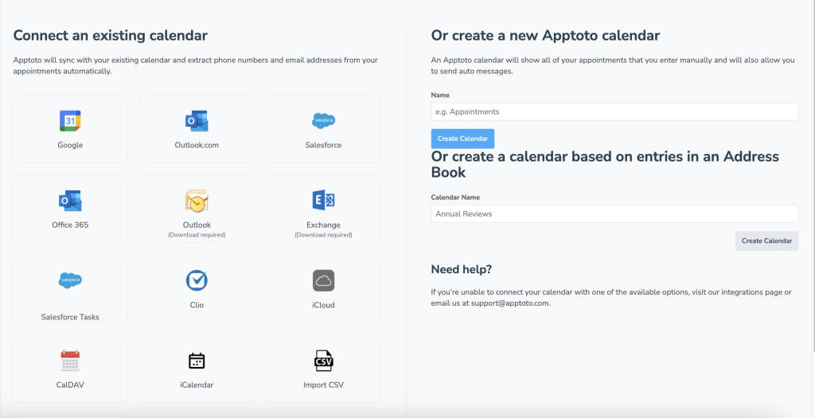Image resolution: width=815 pixels, height=418 pixels.
Task: Click the Google Calendar icon
Action: click(x=70, y=120)
